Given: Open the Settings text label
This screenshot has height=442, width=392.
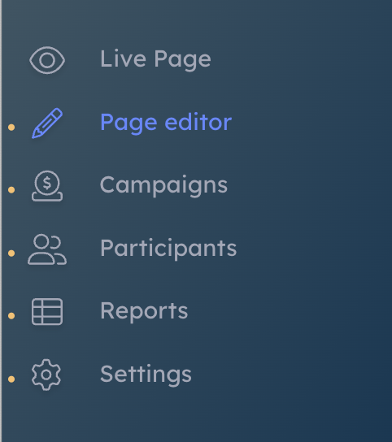Looking at the screenshot, I should [146, 375].
